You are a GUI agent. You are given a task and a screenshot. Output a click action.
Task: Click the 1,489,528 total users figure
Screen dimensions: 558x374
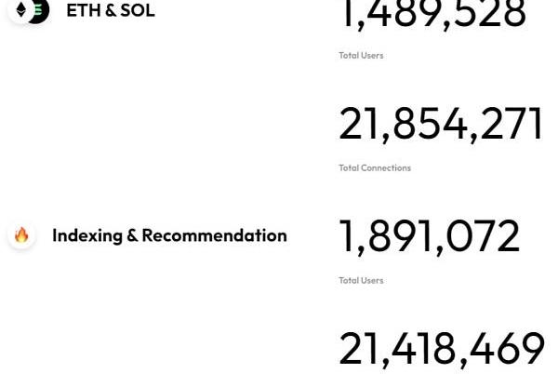pyautogui.click(x=432, y=14)
